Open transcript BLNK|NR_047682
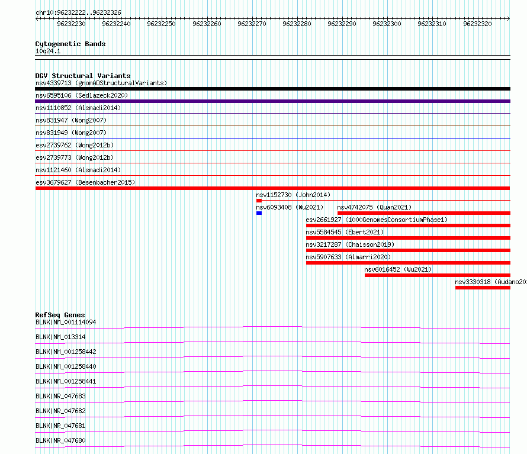 coord(60,411)
